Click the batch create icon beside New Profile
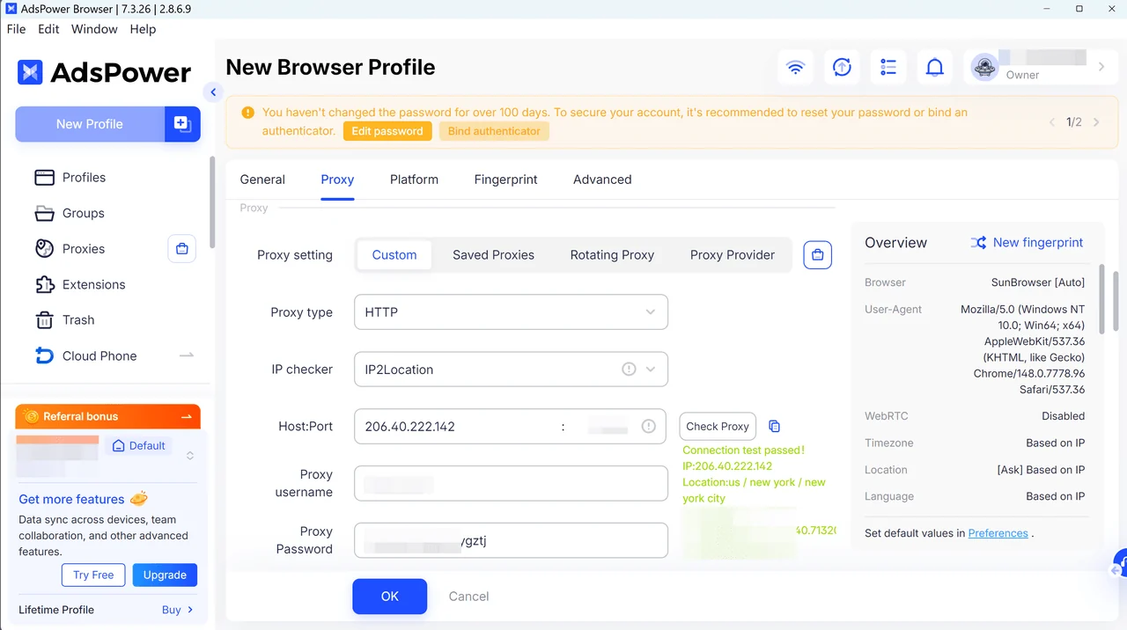1127x630 pixels. 182,124
